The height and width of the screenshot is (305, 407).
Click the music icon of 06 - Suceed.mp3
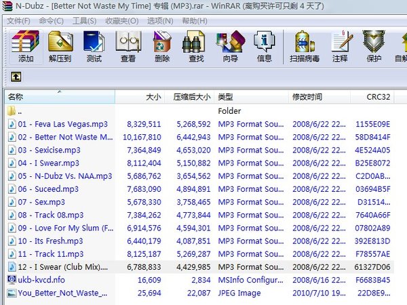click(12, 189)
